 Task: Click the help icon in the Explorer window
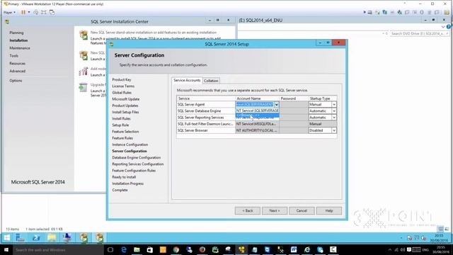(449, 27)
